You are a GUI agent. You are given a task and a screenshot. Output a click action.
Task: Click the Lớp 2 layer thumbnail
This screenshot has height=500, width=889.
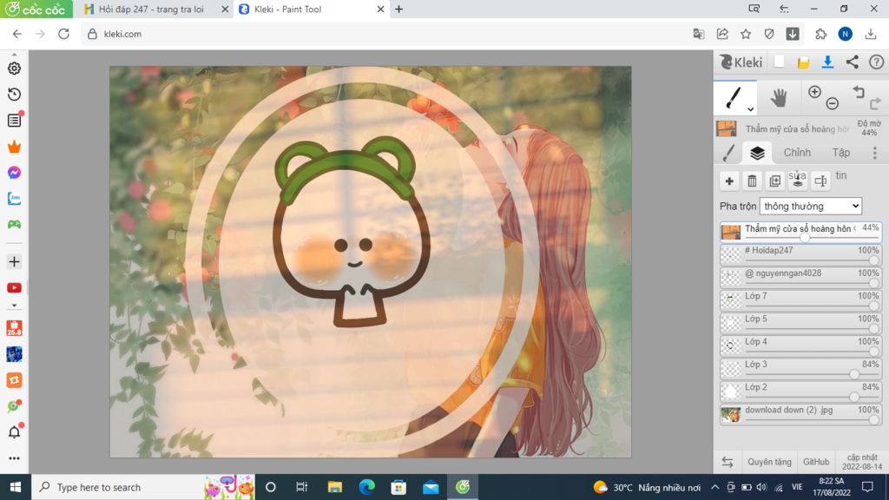(x=730, y=391)
